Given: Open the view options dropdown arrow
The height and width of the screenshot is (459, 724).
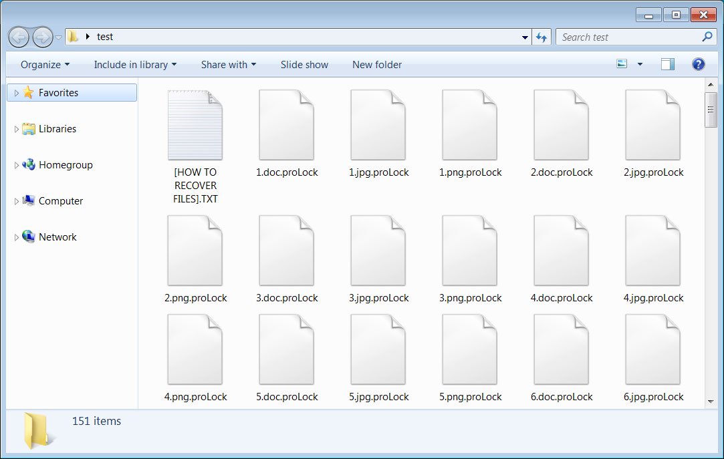Looking at the screenshot, I should click(x=640, y=64).
